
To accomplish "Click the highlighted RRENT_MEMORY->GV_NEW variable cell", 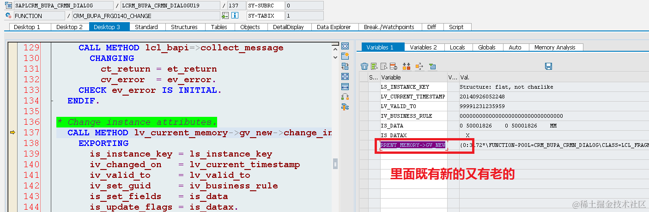I will [413, 145].
